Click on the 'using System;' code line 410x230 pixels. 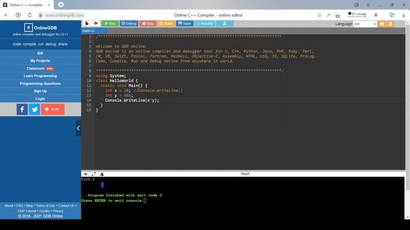coord(111,76)
